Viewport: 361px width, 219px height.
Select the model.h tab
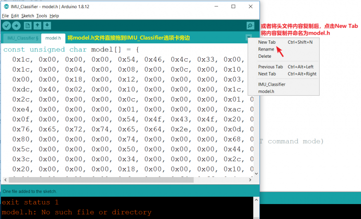click(x=53, y=38)
